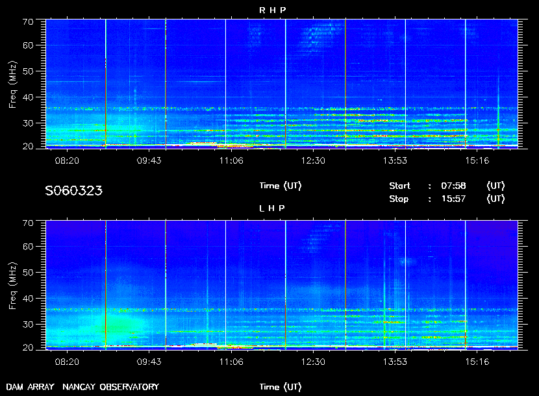
Task: Click the 08:20 tick label under LHP plot
Action: click(67, 362)
